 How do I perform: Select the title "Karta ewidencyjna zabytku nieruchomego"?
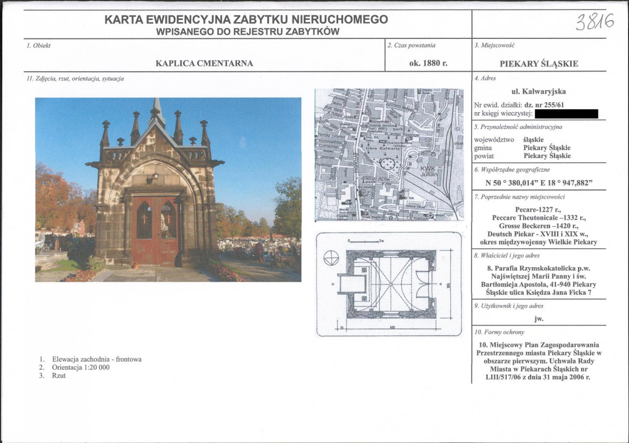tap(246, 20)
